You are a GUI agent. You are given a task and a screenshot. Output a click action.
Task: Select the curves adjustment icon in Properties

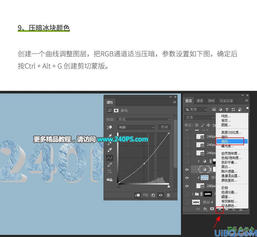tap(109, 110)
